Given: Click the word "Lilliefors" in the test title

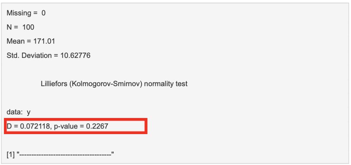Looking at the screenshot, I should [54, 84].
